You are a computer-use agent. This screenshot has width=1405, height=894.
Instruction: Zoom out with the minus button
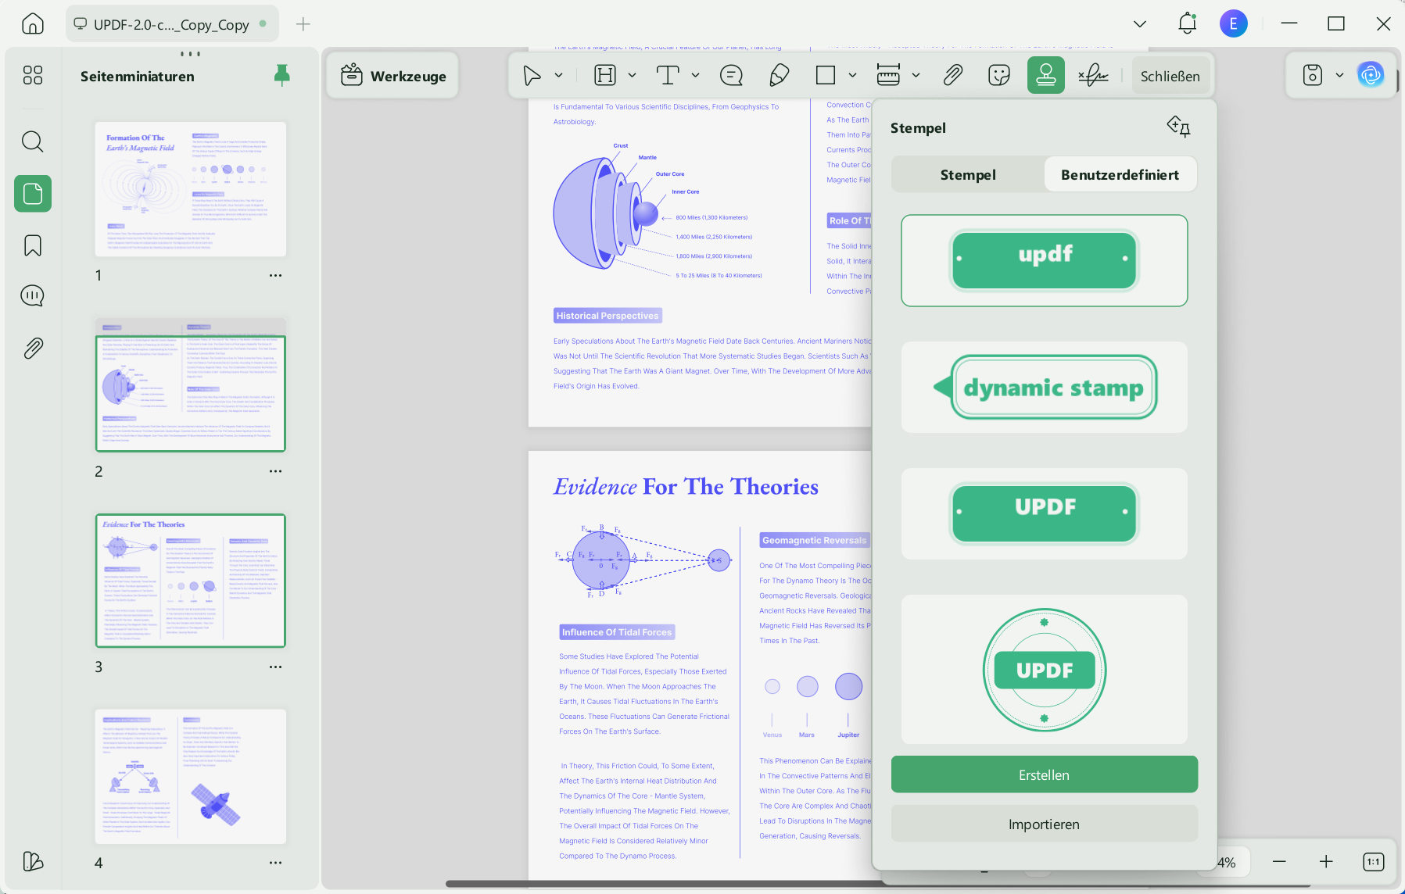[x=1279, y=861]
